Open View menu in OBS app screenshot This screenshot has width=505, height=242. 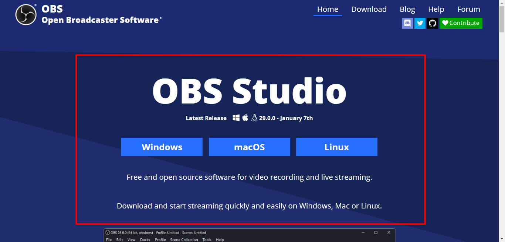tap(132, 240)
